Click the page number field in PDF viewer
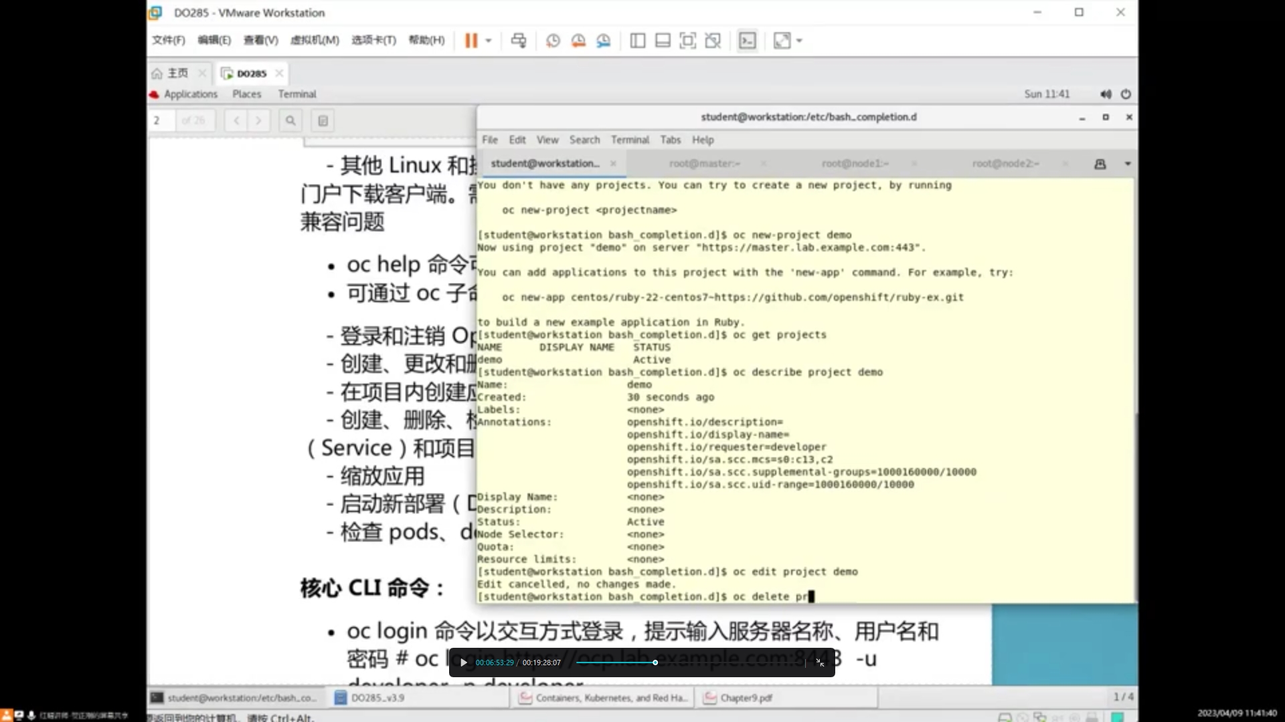 pos(163,120)
